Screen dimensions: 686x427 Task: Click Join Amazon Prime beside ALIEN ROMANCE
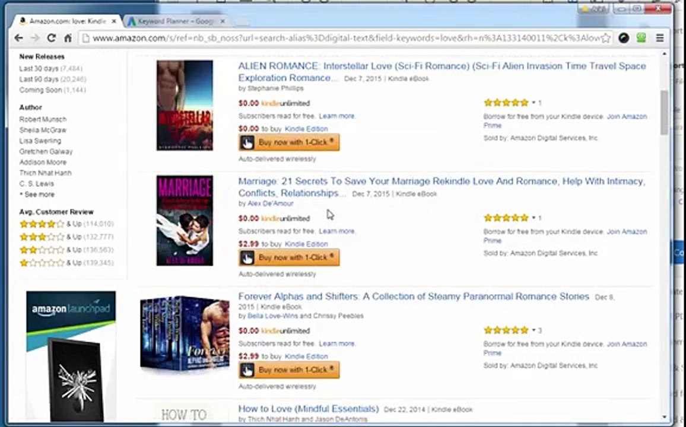pyautogui.click(x=627, y=117)
